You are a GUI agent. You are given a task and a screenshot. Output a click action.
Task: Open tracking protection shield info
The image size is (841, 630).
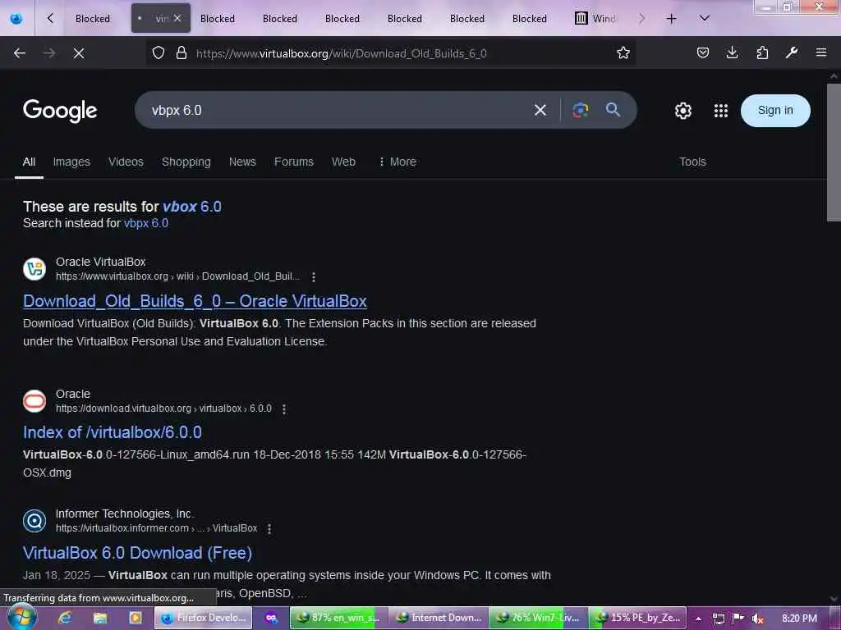159,52
